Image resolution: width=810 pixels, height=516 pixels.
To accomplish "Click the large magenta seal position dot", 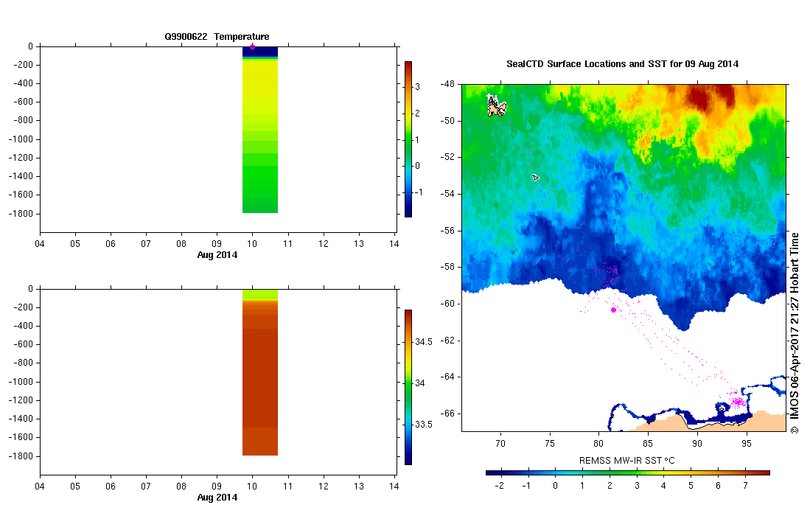I will pyautogui.click(x=613, y=310).
